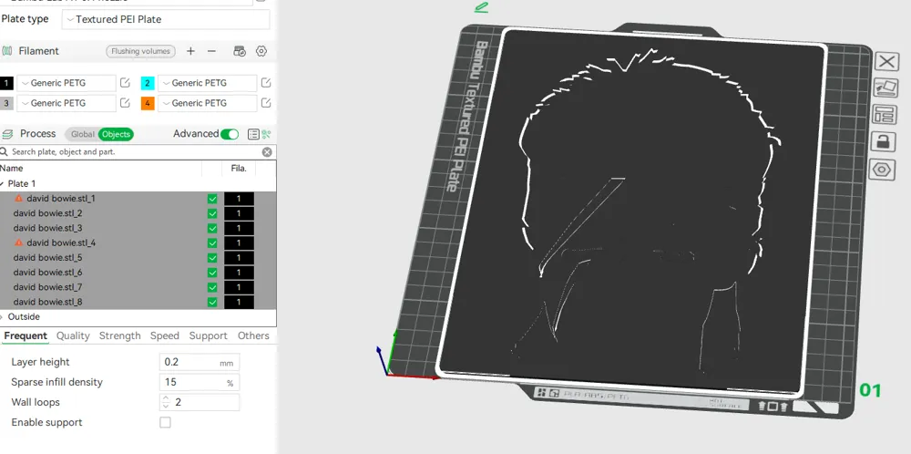Image resolution: width=911 pixels, height=454 pixels.
Task: Uncheck printable box for david bowie.stl_8
Action: click(x=212, y=303)
